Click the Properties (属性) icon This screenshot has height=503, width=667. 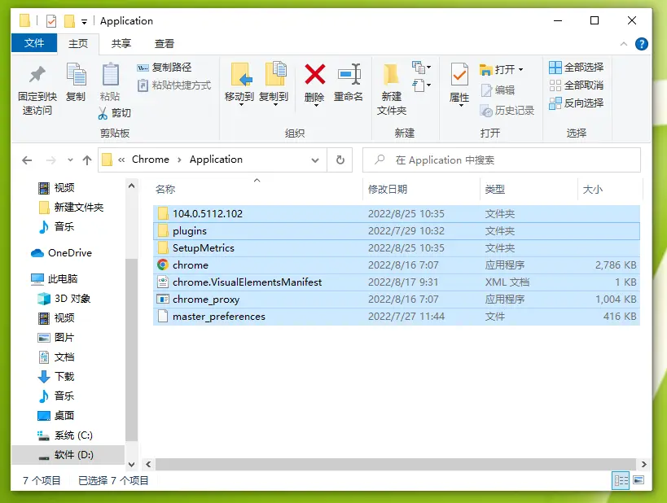(x=459, y=76)
